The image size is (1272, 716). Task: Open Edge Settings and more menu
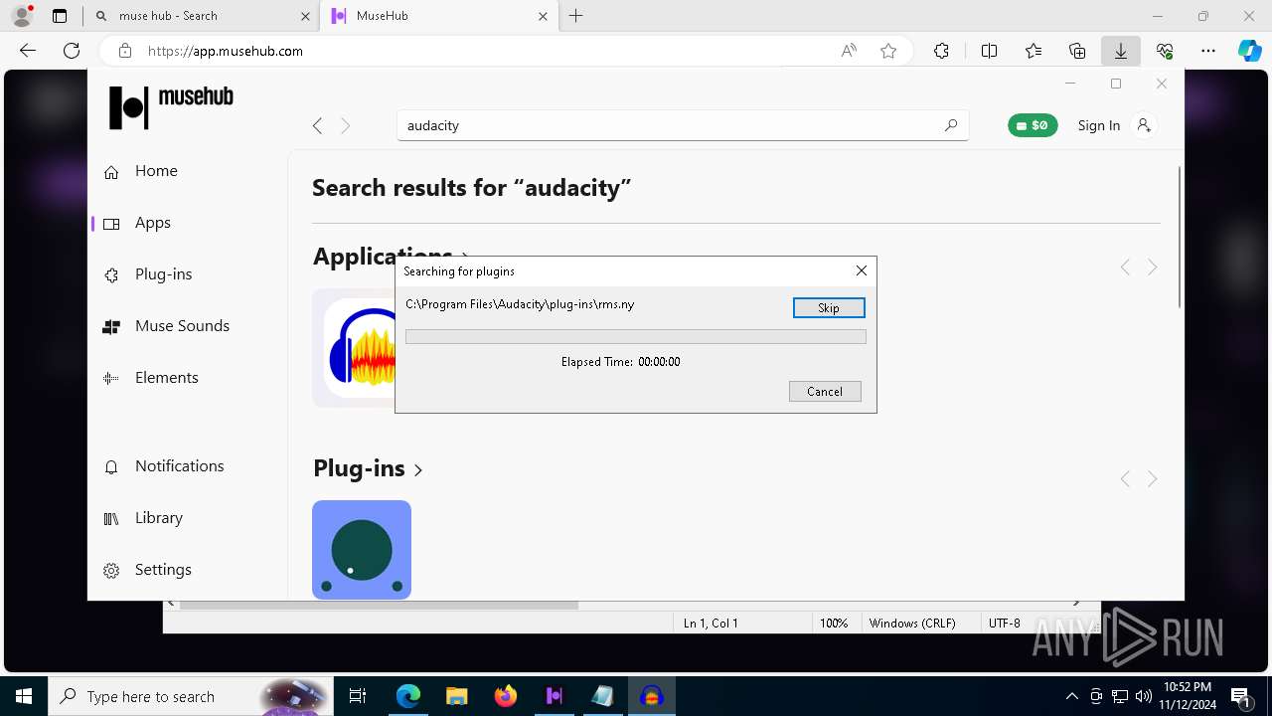[1208, 51]
